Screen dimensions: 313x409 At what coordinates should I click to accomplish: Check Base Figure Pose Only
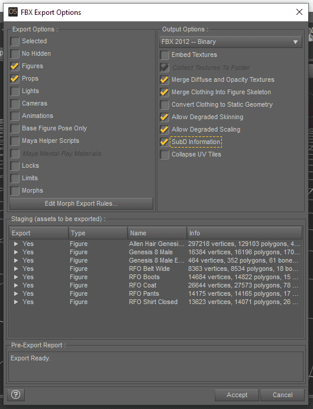(x=15, y=129)
